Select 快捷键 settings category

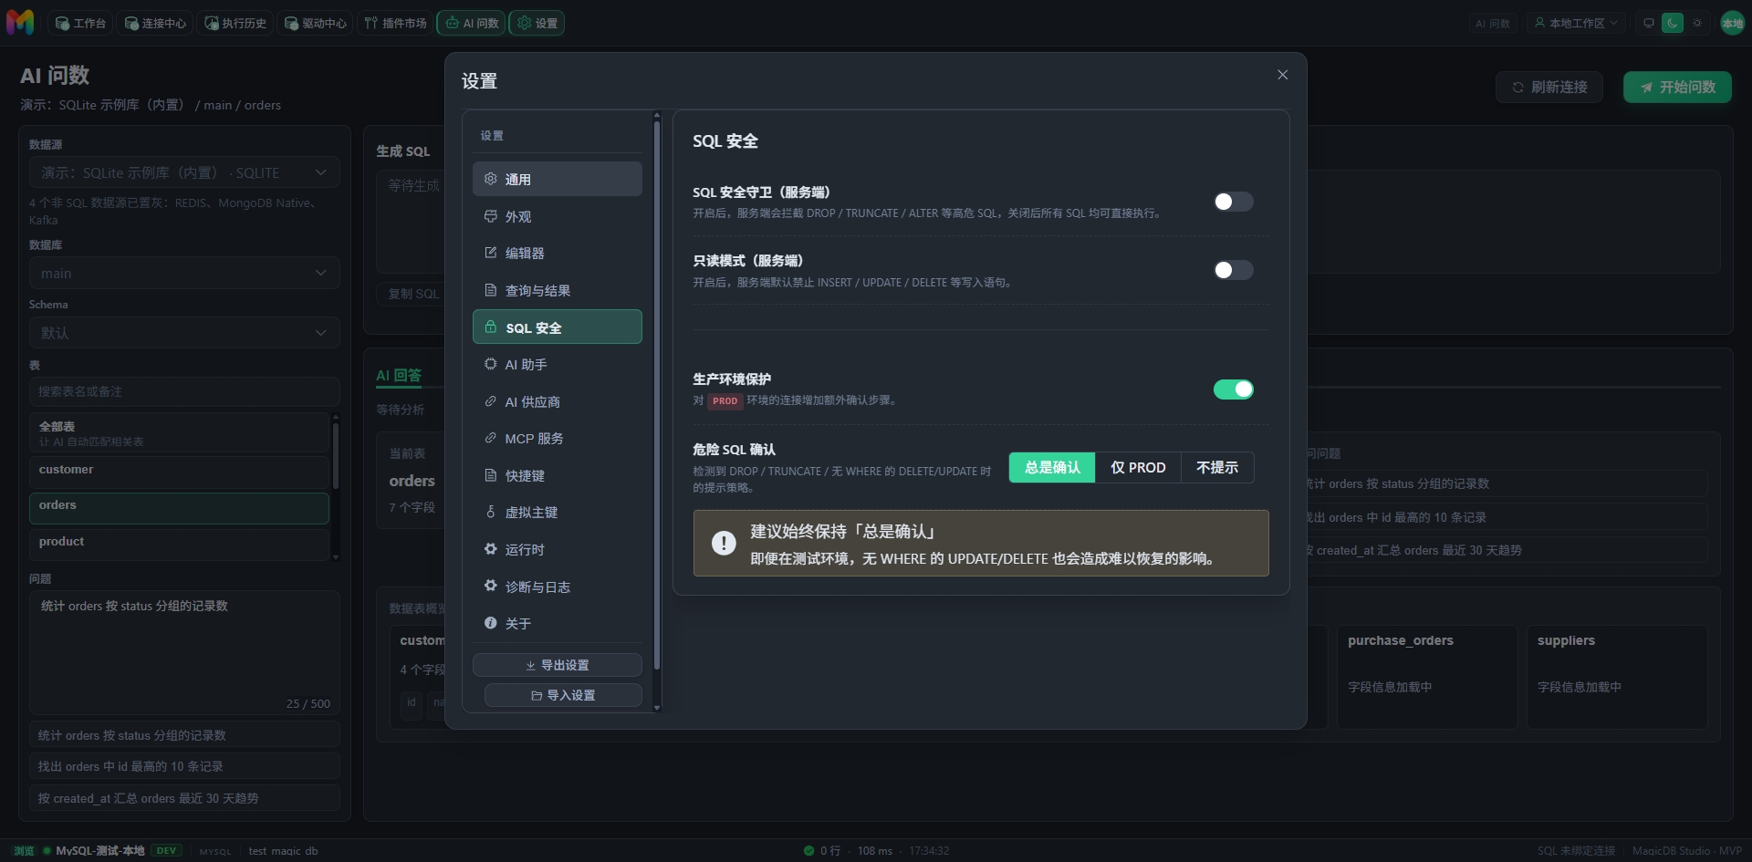pyautogui.click(x=558, y=475)
